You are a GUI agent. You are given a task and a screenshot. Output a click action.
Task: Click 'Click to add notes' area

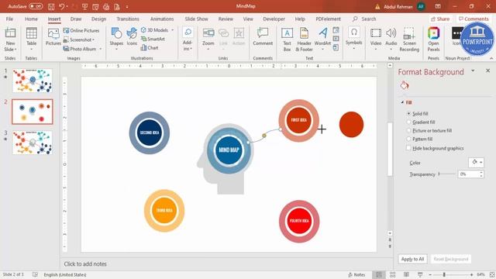[x=85, y=263]
